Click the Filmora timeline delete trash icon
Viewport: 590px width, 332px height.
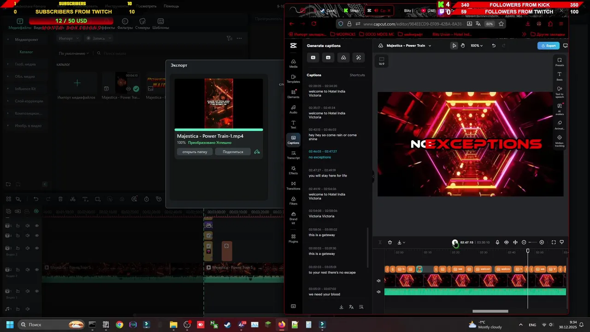(60, 199)
